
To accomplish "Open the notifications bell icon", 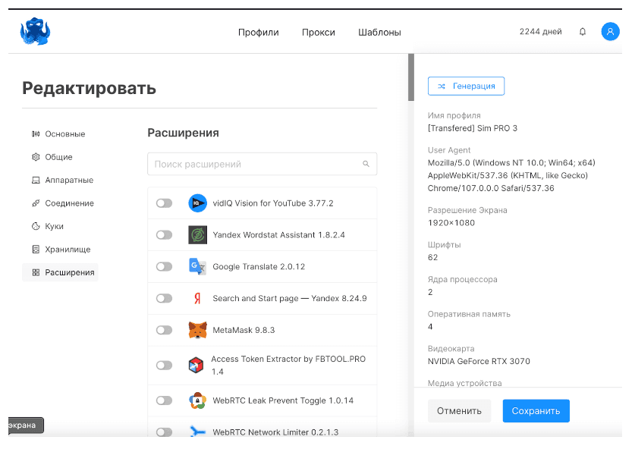I will tap(582, 31).
